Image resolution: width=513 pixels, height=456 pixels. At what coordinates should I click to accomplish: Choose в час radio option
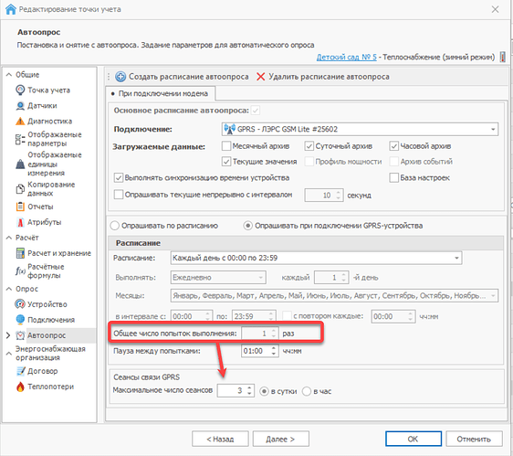[307, 391]
